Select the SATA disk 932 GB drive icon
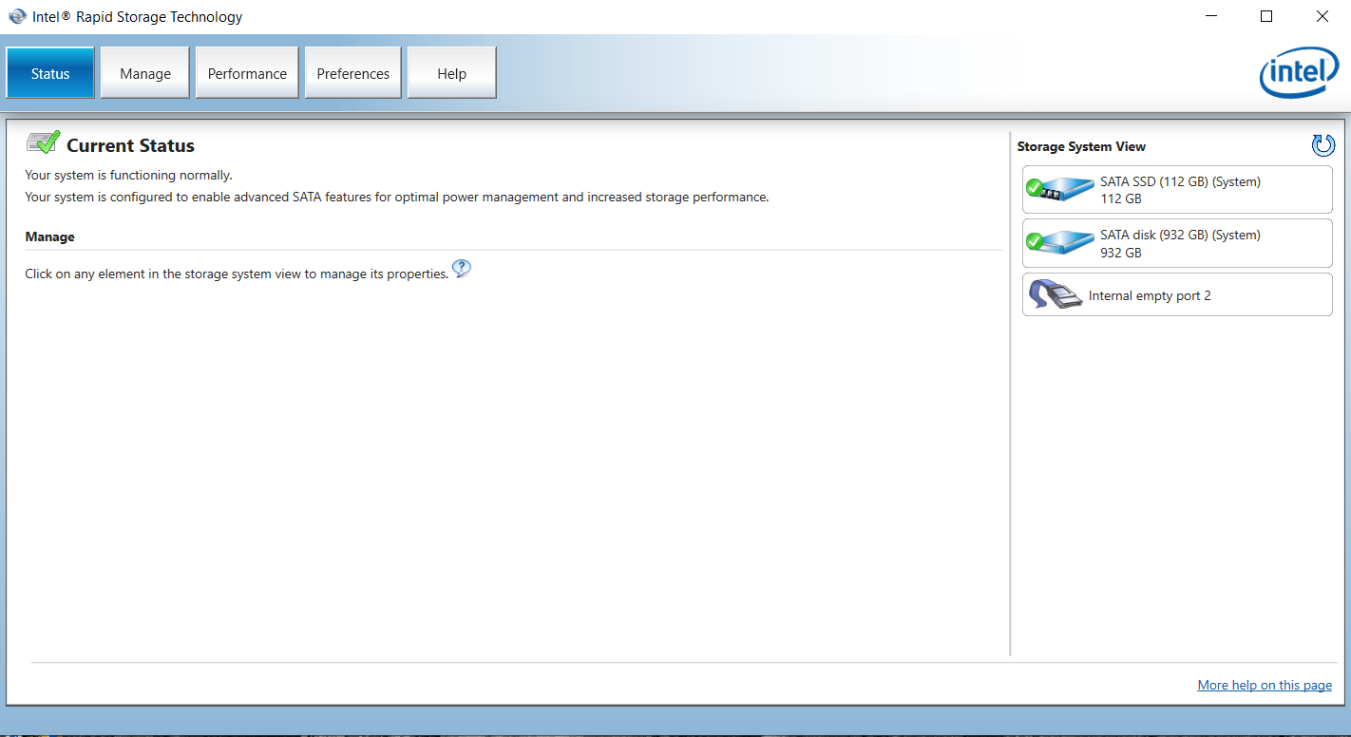 1060,243
